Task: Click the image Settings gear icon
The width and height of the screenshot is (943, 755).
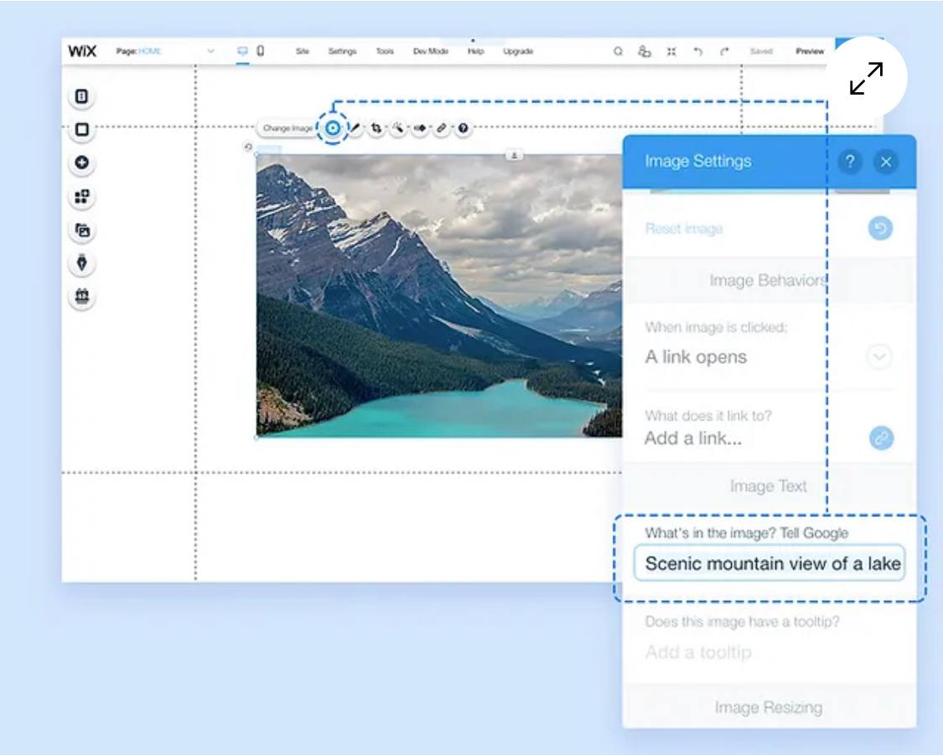Action: point(333,127)
